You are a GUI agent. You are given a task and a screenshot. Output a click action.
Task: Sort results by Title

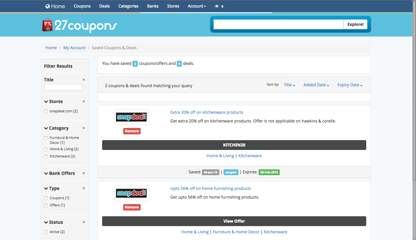tap(289, 85)
